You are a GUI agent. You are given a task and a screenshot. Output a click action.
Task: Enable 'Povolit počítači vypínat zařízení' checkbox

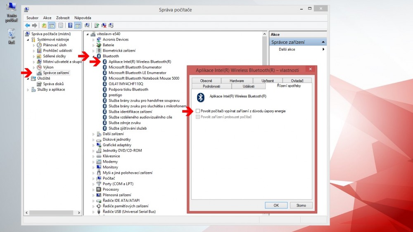point(198,111)
